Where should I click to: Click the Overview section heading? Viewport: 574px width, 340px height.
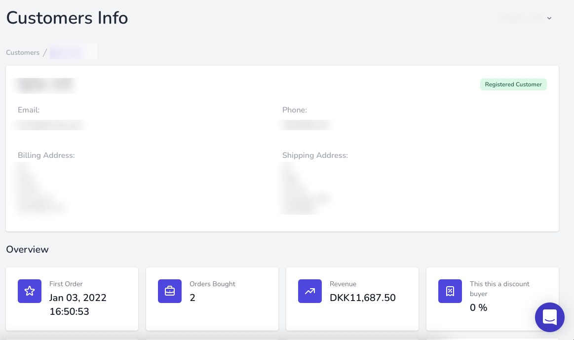click(x=28, y=249)
